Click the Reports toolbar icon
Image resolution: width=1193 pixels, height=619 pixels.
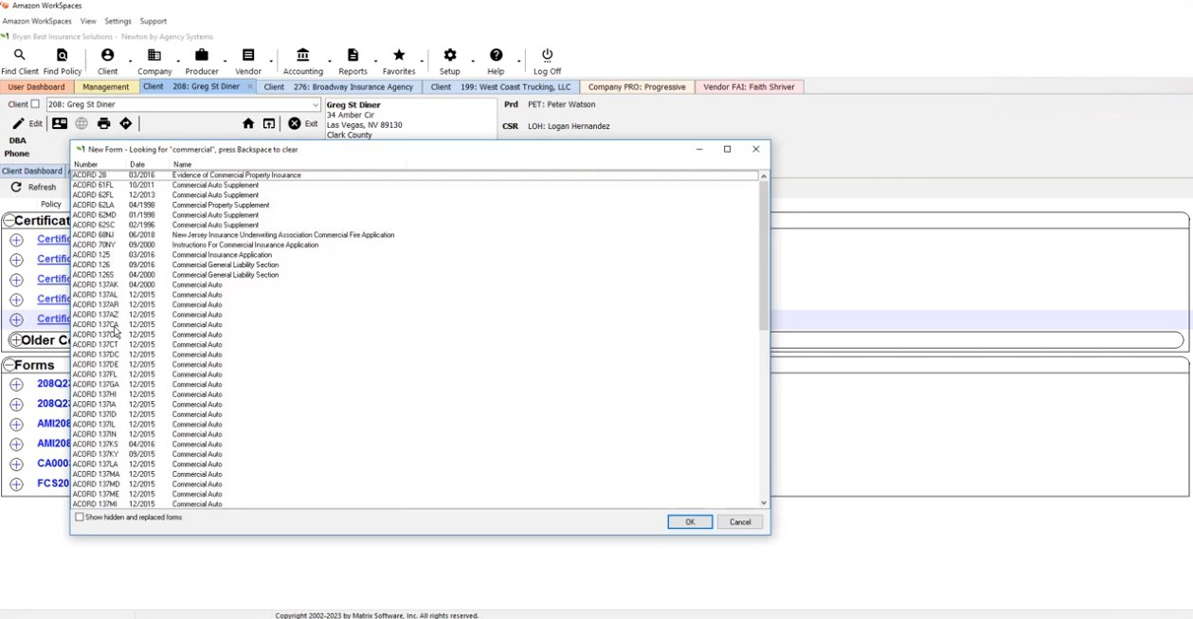[352, 56]
